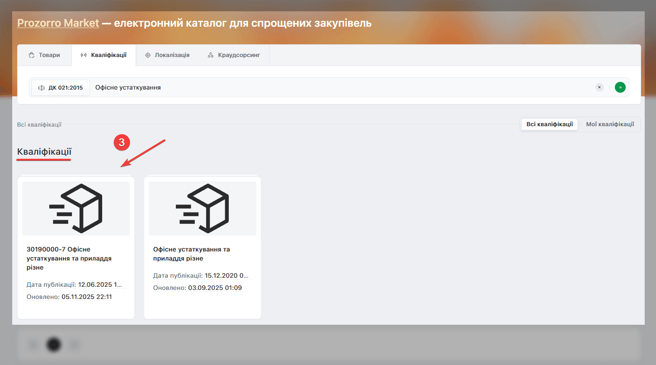
Task: Open the ДК 021:2015 classifier selector
Action: [61, 88]
